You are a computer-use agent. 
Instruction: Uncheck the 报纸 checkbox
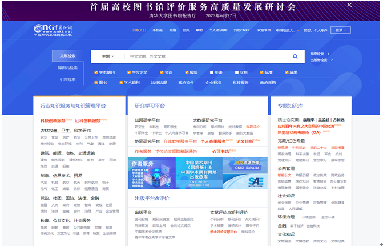(187, 72)
